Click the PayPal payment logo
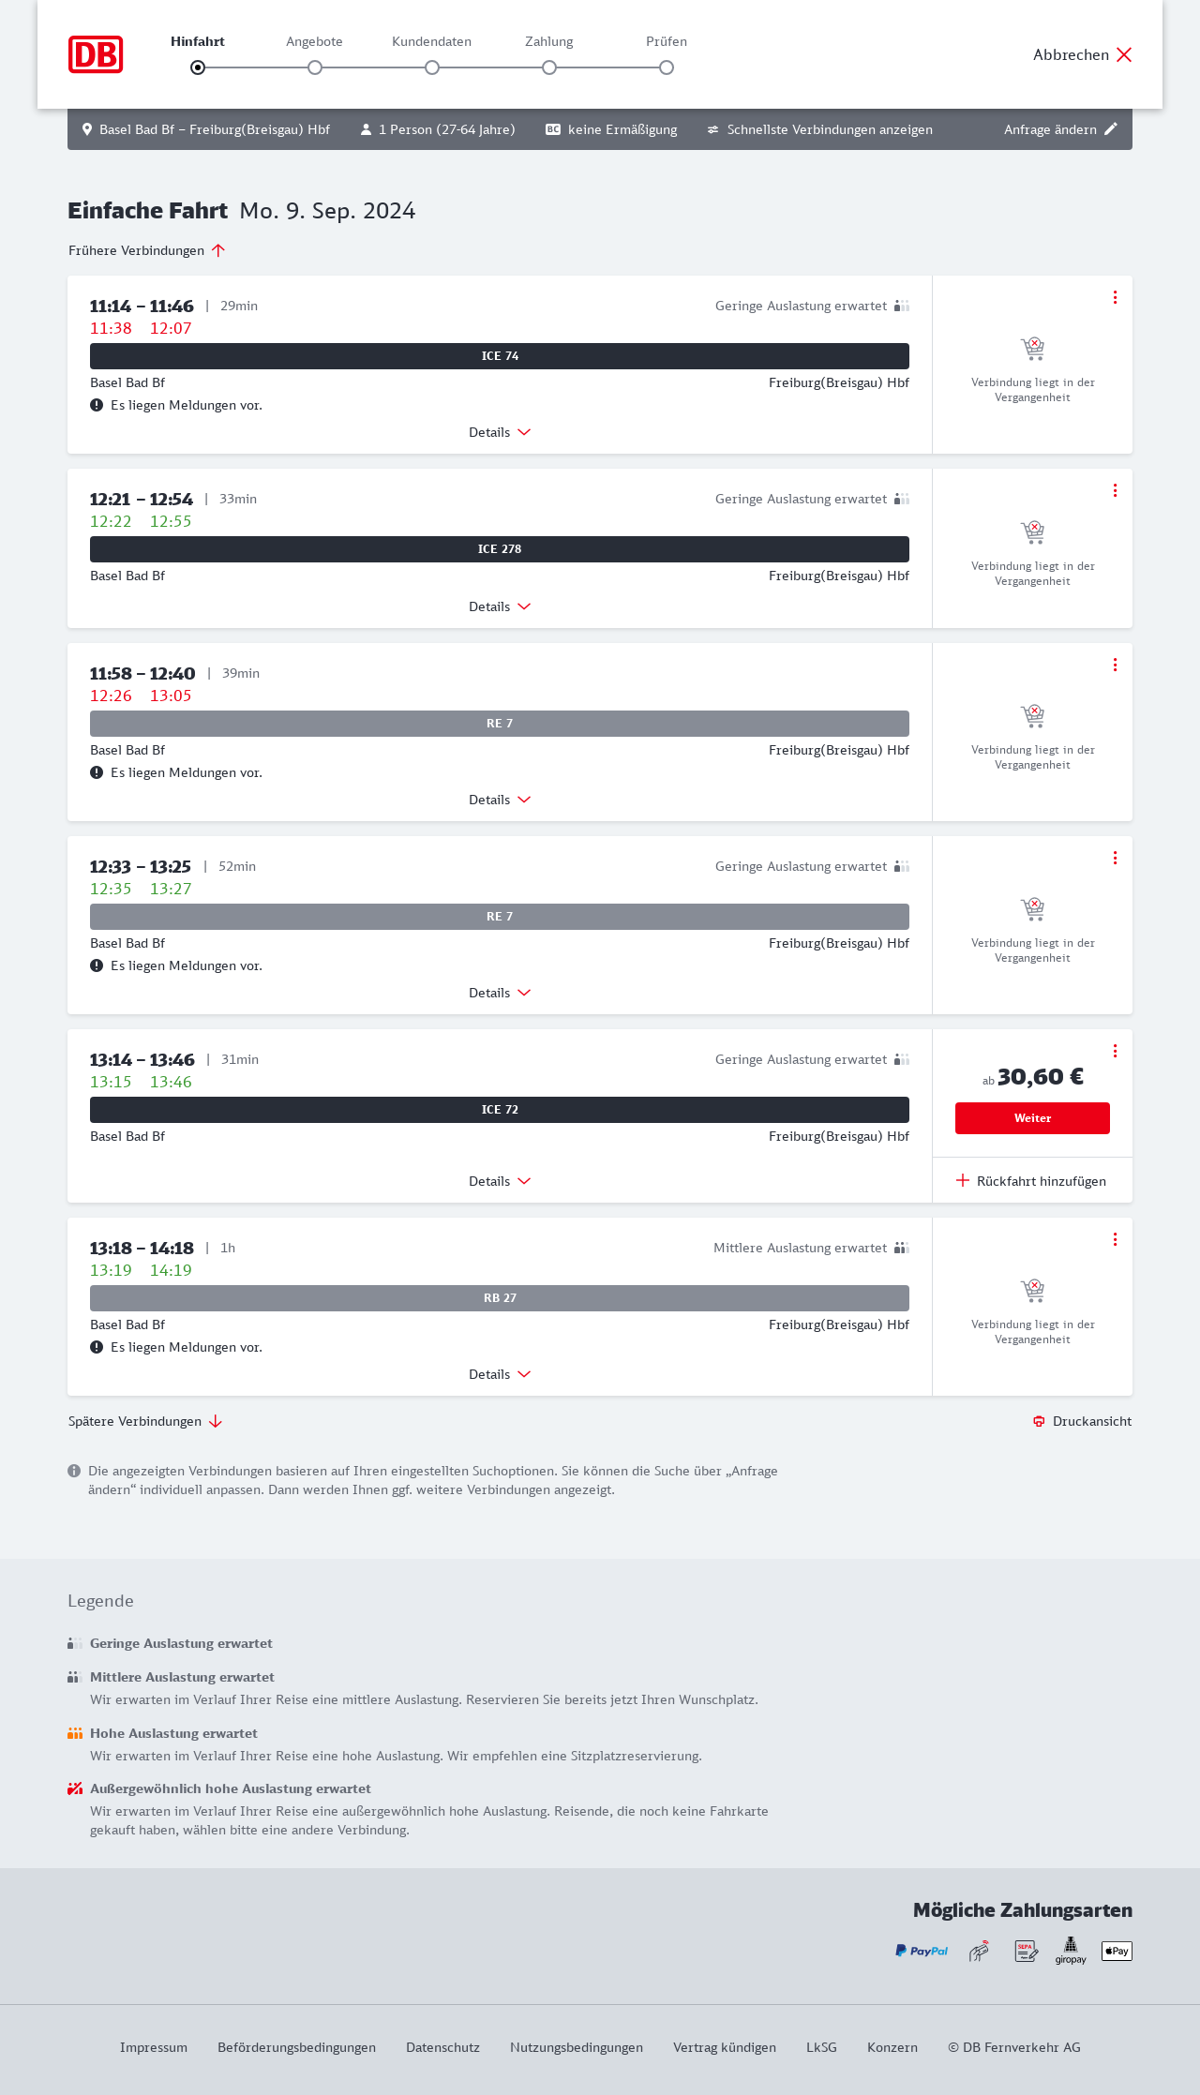The width and height of the screenshot is (1200, 2095). coord(922,1951)
